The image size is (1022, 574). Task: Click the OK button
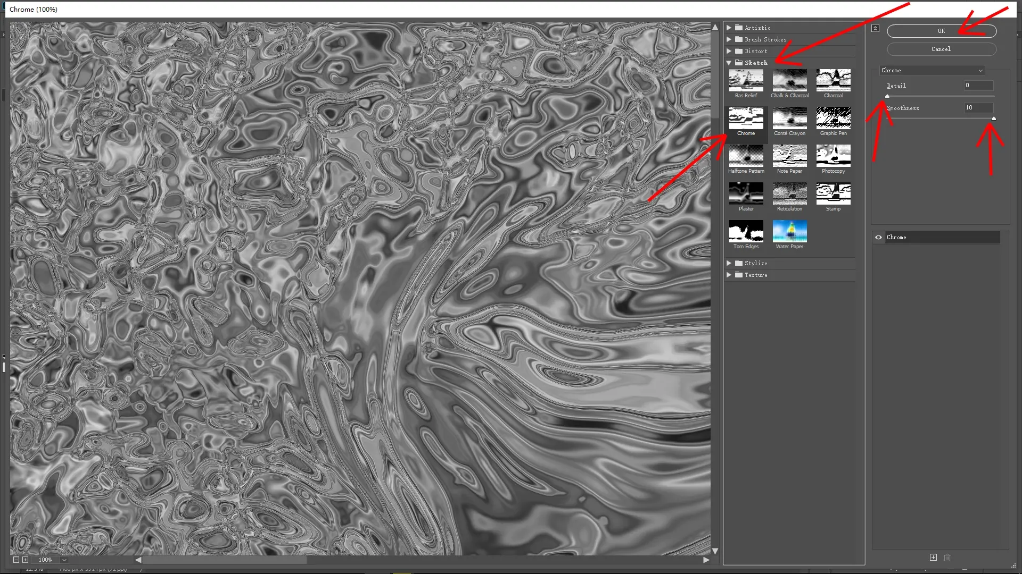pos(941,31)
